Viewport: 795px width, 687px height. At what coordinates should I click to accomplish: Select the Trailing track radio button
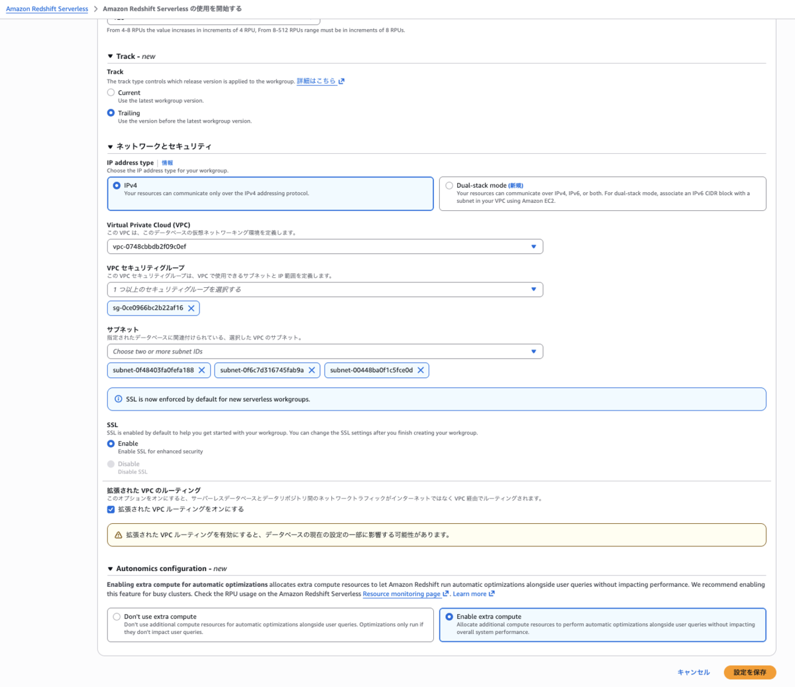pos(111,113)
